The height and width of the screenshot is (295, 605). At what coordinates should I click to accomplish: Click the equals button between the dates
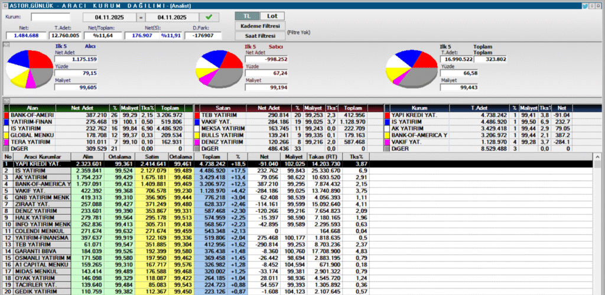pyautogui.click(x=141, y=17)
